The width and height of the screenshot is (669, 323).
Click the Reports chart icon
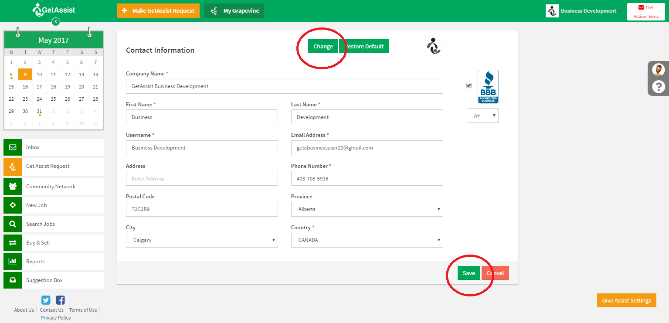13,262
